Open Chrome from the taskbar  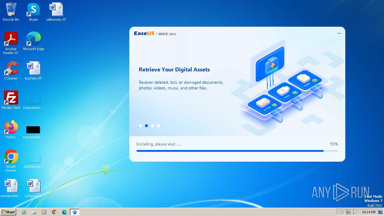54,212
